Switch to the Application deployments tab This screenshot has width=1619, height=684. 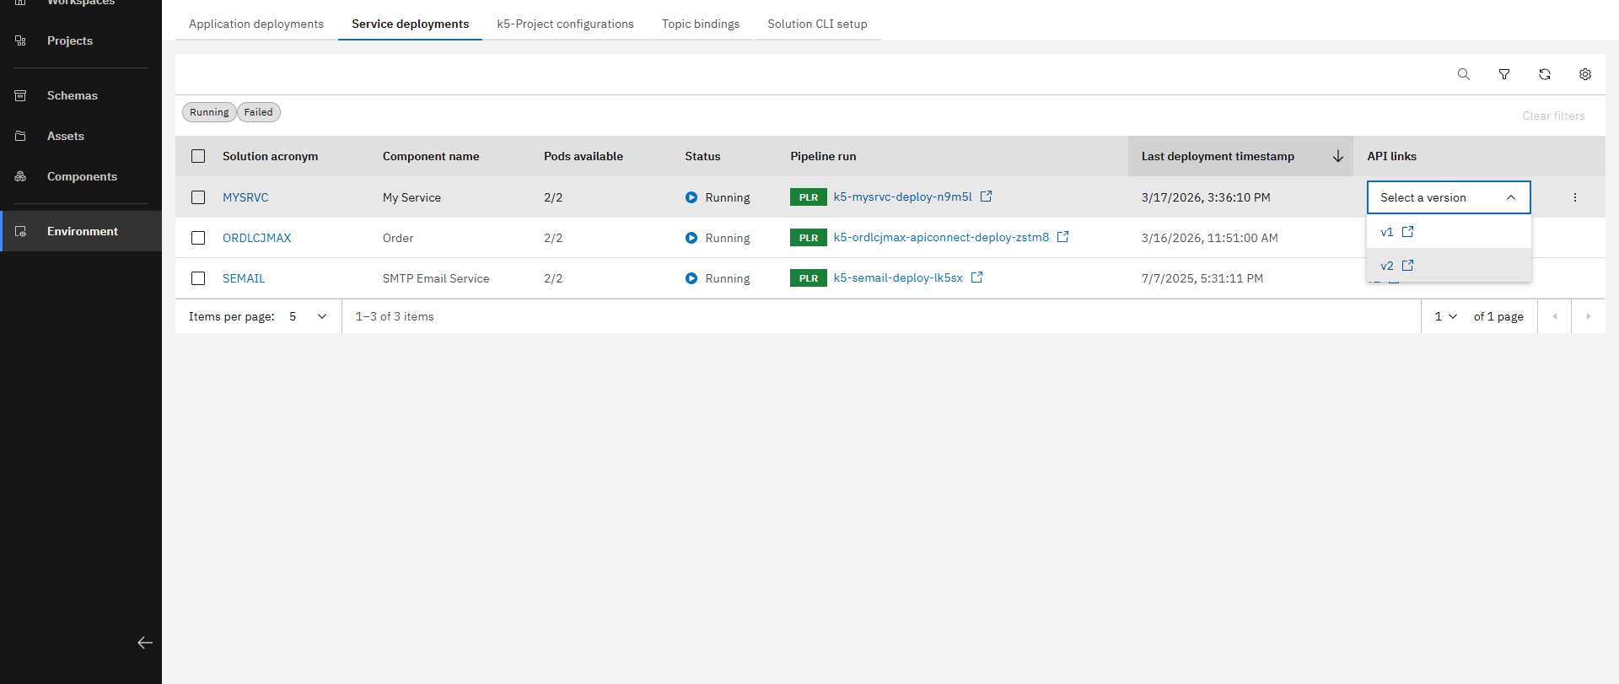coord(255,24)
